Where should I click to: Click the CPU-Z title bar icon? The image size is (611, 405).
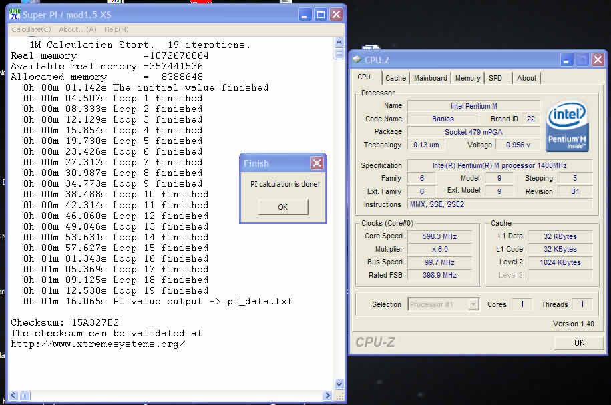click(357, 59)
